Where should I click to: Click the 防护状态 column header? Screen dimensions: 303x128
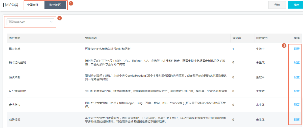262,38
